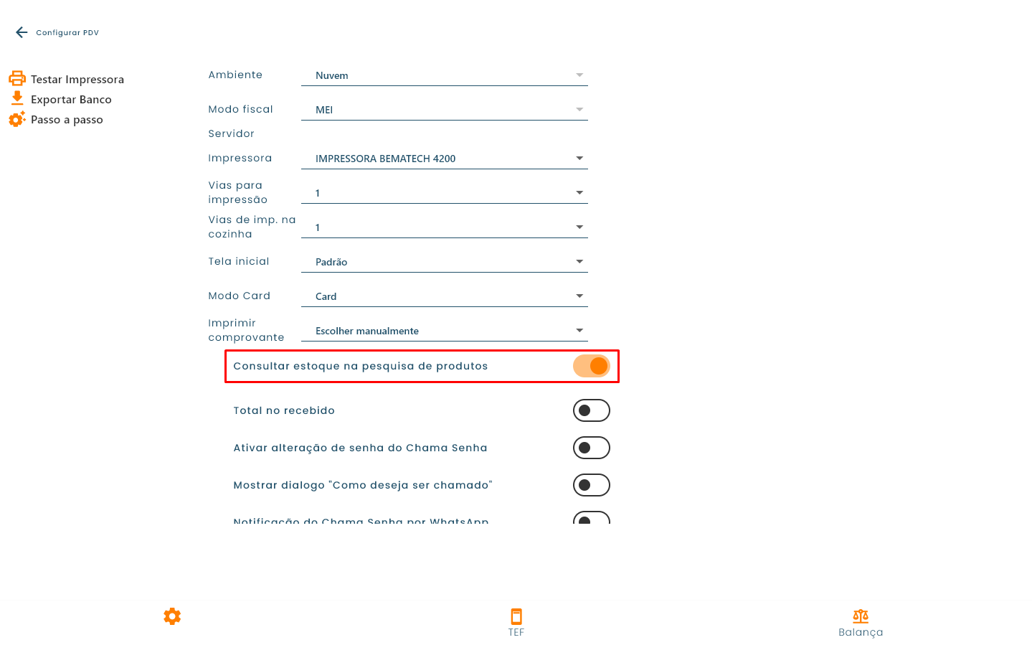
Task: Toggle Ativar alteração de senha do Chama Senha
Action: coord(592,448)
